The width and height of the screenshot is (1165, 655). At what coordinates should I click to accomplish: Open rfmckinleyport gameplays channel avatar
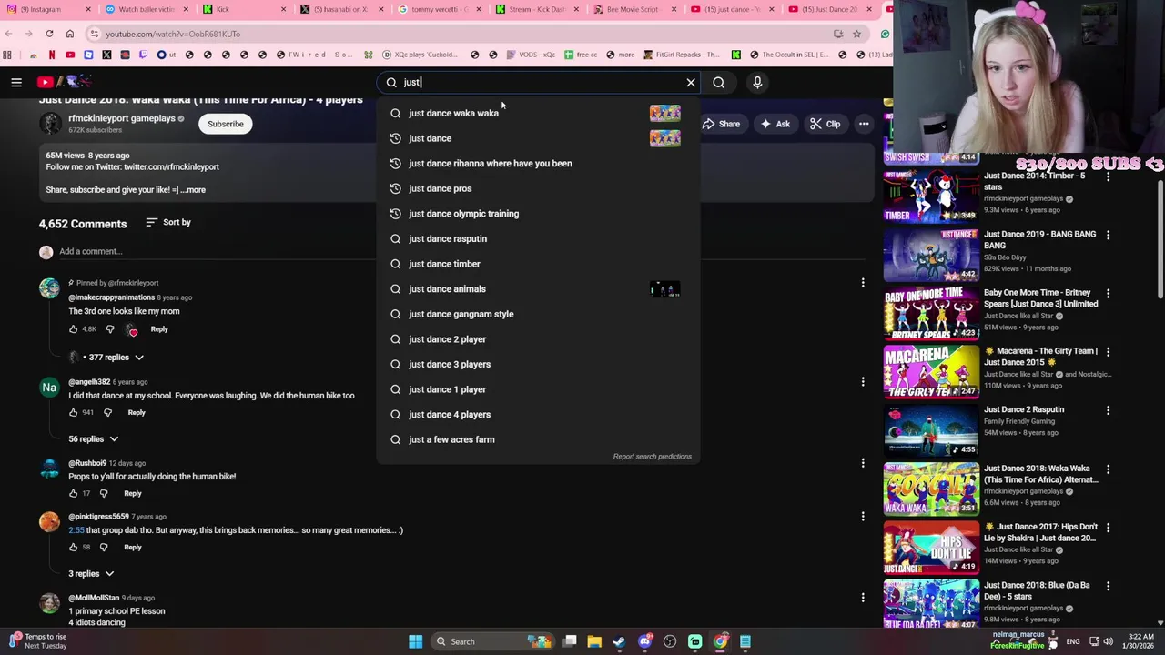[x=51, y=124]
